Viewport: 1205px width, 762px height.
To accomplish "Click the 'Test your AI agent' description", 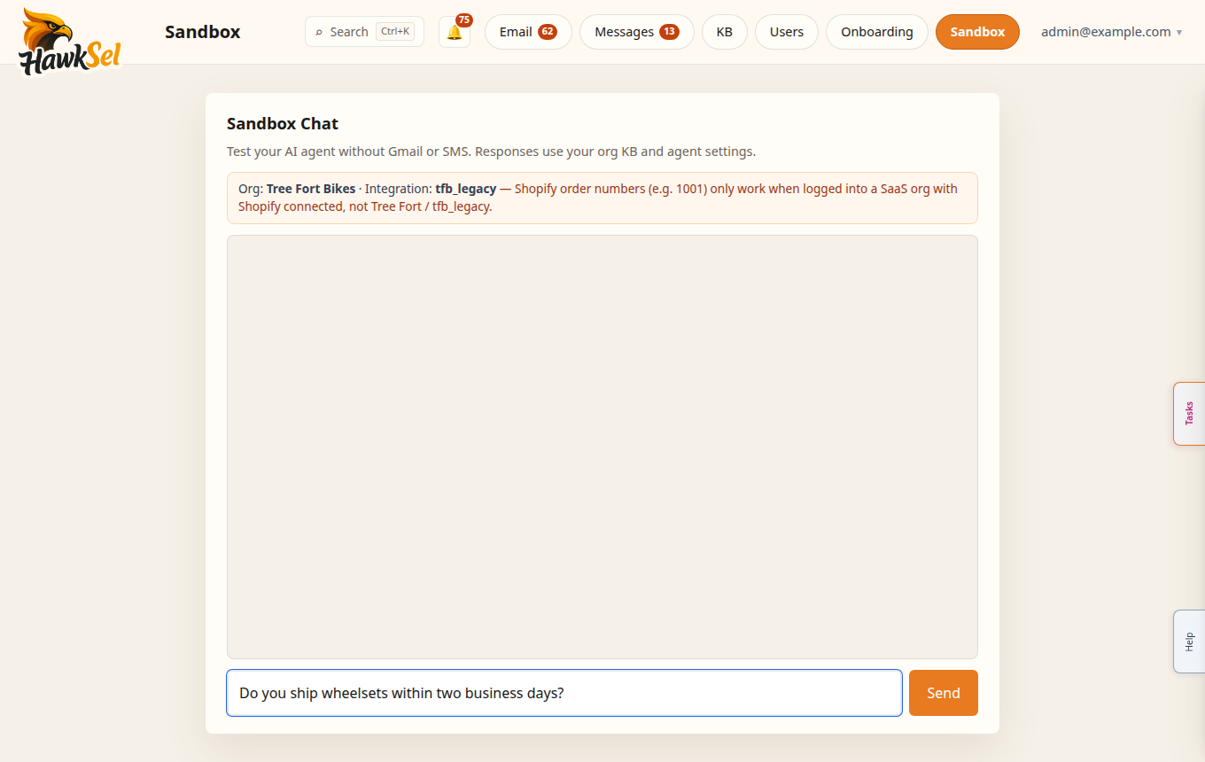I will [x=491, y=152].
